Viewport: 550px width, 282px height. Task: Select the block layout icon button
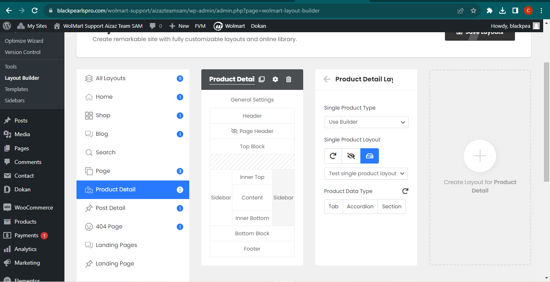[x=370, y=156]
